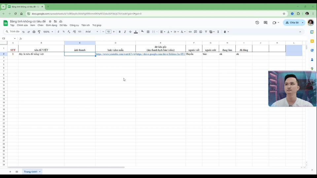Open the Borders grid icon

coord(148,32)
